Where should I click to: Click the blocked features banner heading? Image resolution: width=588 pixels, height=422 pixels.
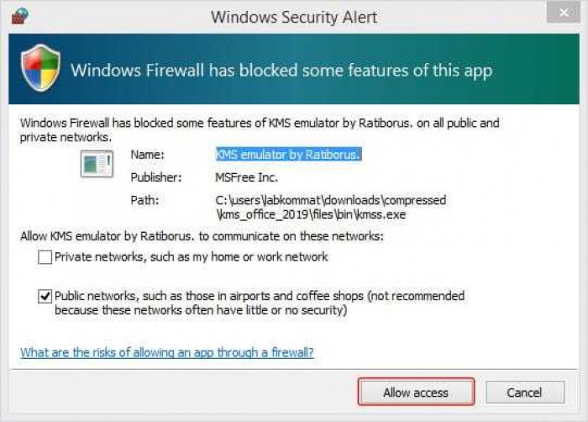(281, 71)
